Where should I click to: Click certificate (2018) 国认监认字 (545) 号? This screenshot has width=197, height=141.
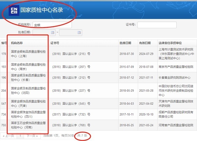pos(71,104)
